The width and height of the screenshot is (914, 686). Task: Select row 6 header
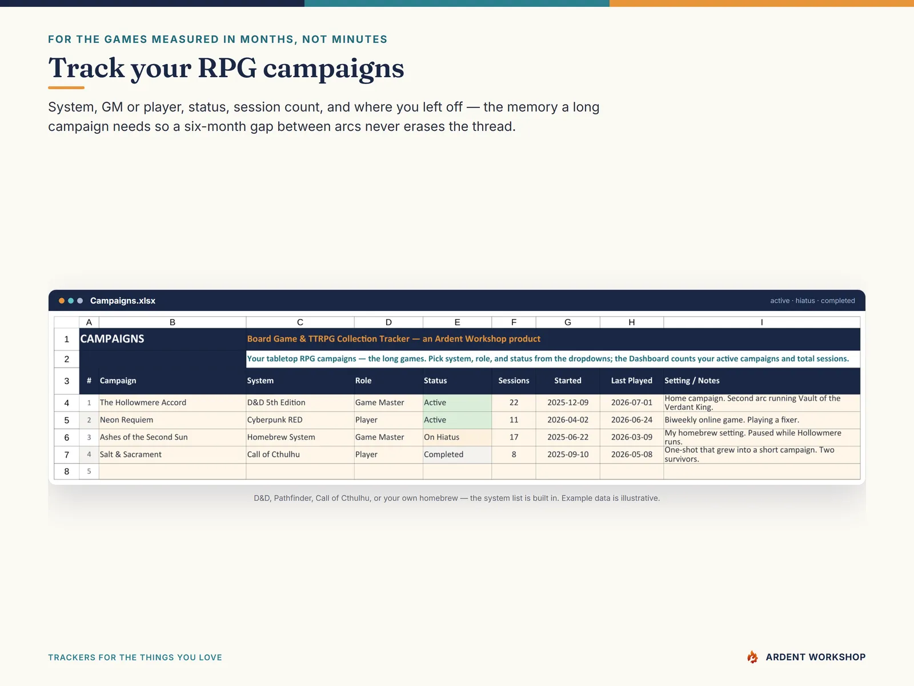(67, 437)
